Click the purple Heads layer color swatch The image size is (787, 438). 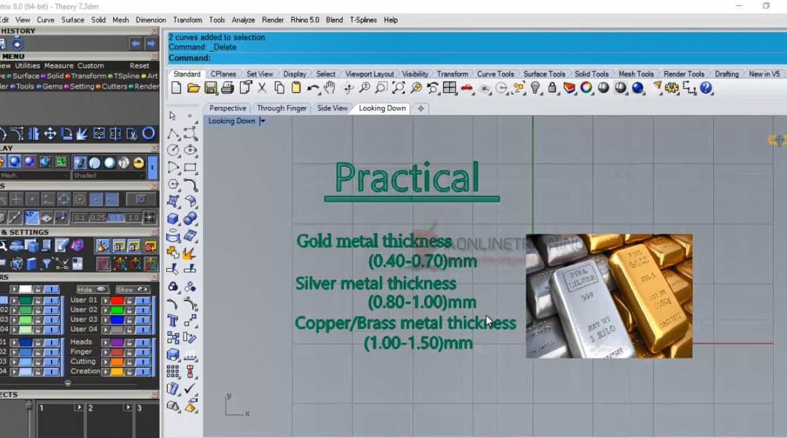coord(117,343)
